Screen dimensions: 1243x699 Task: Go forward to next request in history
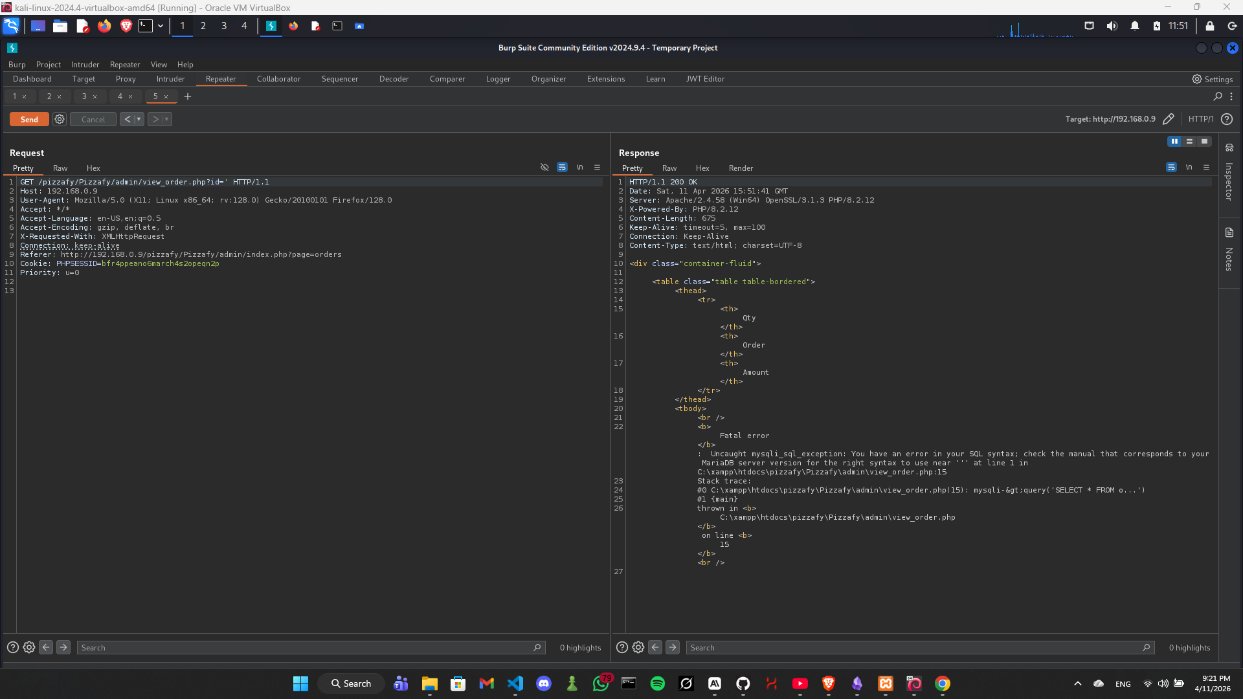(155, 119)
